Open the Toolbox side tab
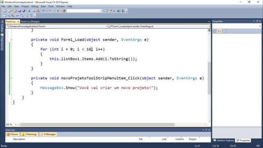The height and width of the screenshot is (148, 263). click(2, 26)
